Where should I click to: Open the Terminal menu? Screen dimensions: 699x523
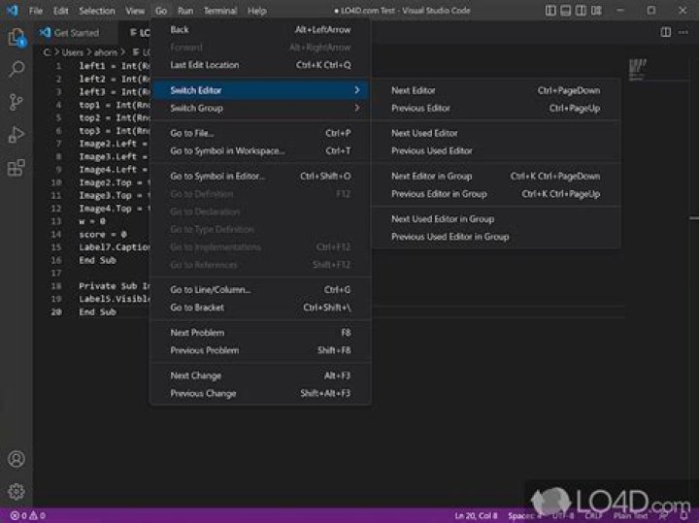220,11
